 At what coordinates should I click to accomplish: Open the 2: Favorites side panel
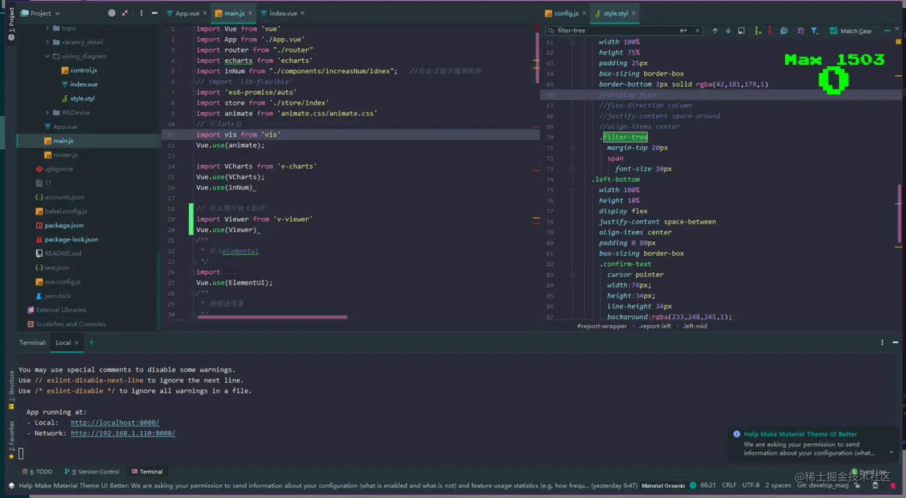point(11,440)
